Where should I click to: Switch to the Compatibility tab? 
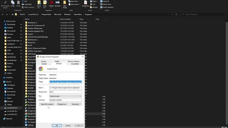(75, 64)
